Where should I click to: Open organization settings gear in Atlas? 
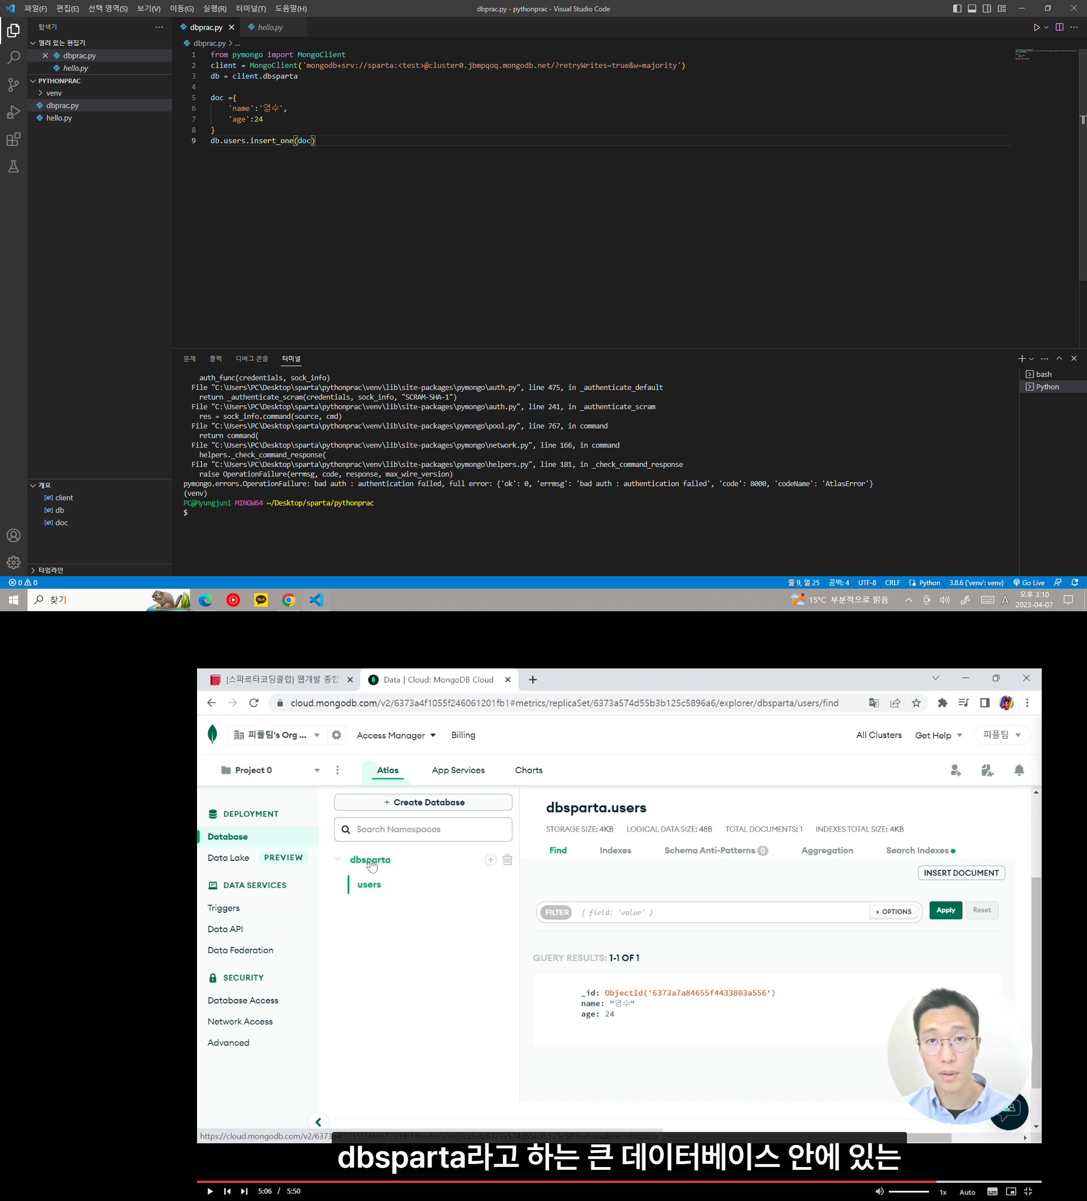click(x=336, y=735)
